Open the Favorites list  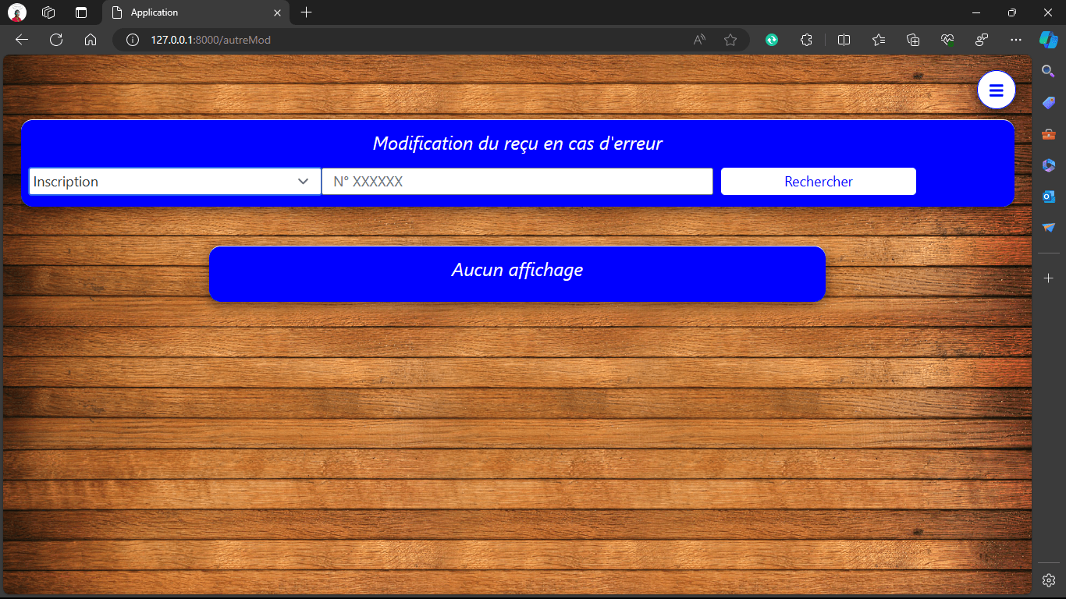coord(879,40)
